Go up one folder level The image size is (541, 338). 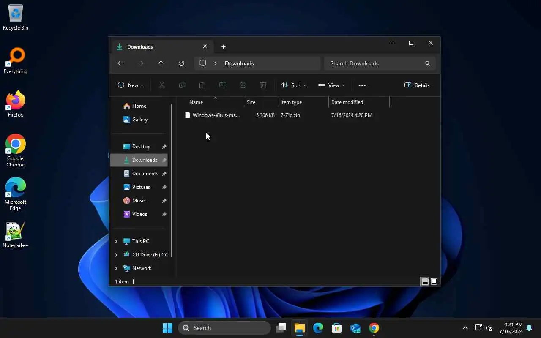161,63
